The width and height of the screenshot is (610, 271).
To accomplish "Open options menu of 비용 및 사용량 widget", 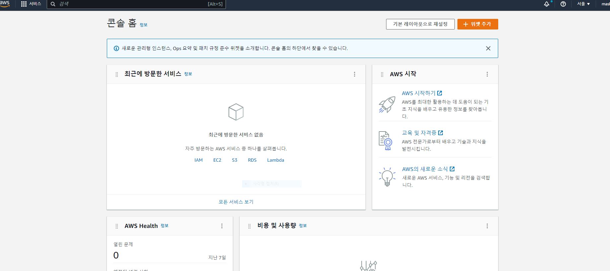I will point(487,226).
